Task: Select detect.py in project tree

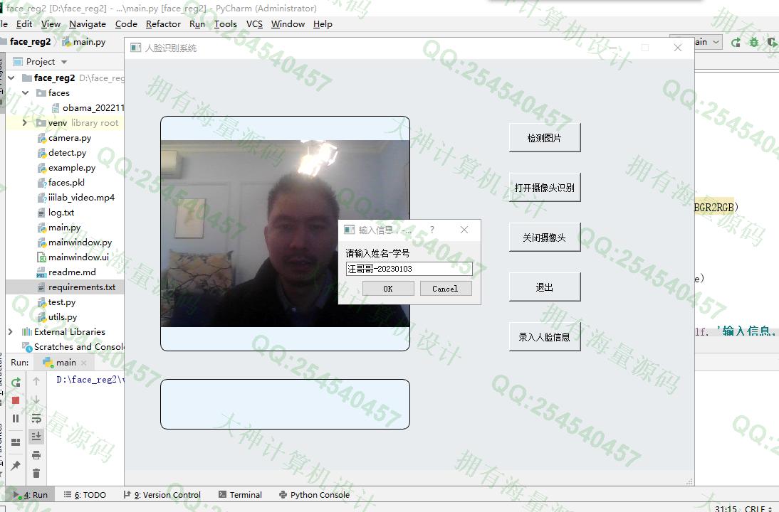Action: tap(63, 153)
